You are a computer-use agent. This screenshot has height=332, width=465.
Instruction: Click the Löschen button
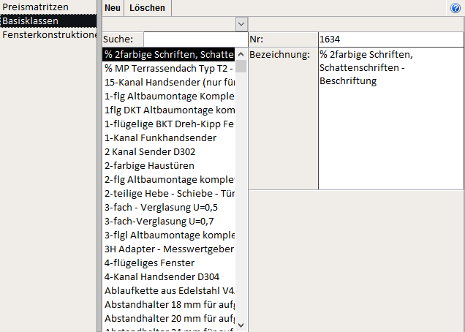[x=147, y=8]
